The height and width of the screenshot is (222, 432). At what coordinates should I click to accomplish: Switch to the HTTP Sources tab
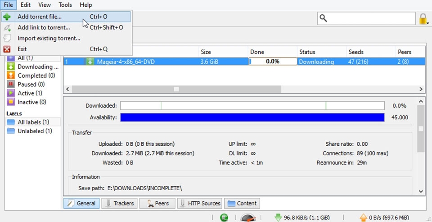click(200, 203)
